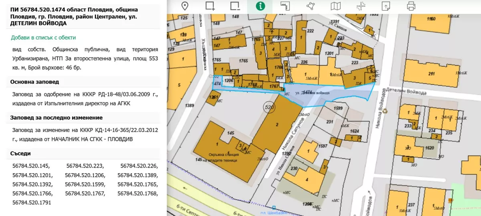Select the polygon drawing tool
Screen dimensions: 481x216
click(x=310, y=6)
